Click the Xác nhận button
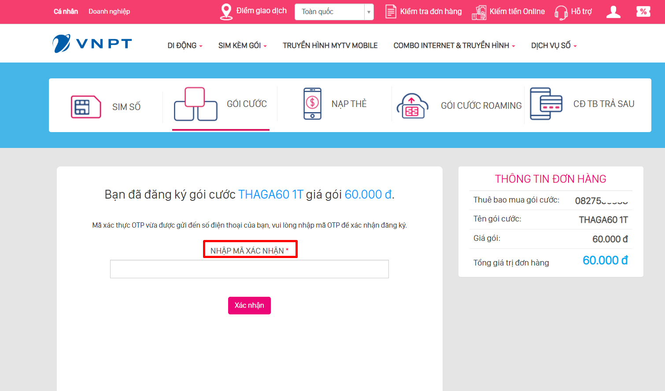The image size is (665, 391). click(x=249, y=306)
